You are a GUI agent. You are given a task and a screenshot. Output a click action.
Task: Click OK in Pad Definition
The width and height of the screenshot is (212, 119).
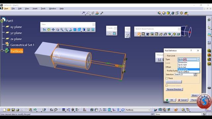point(171,100)
